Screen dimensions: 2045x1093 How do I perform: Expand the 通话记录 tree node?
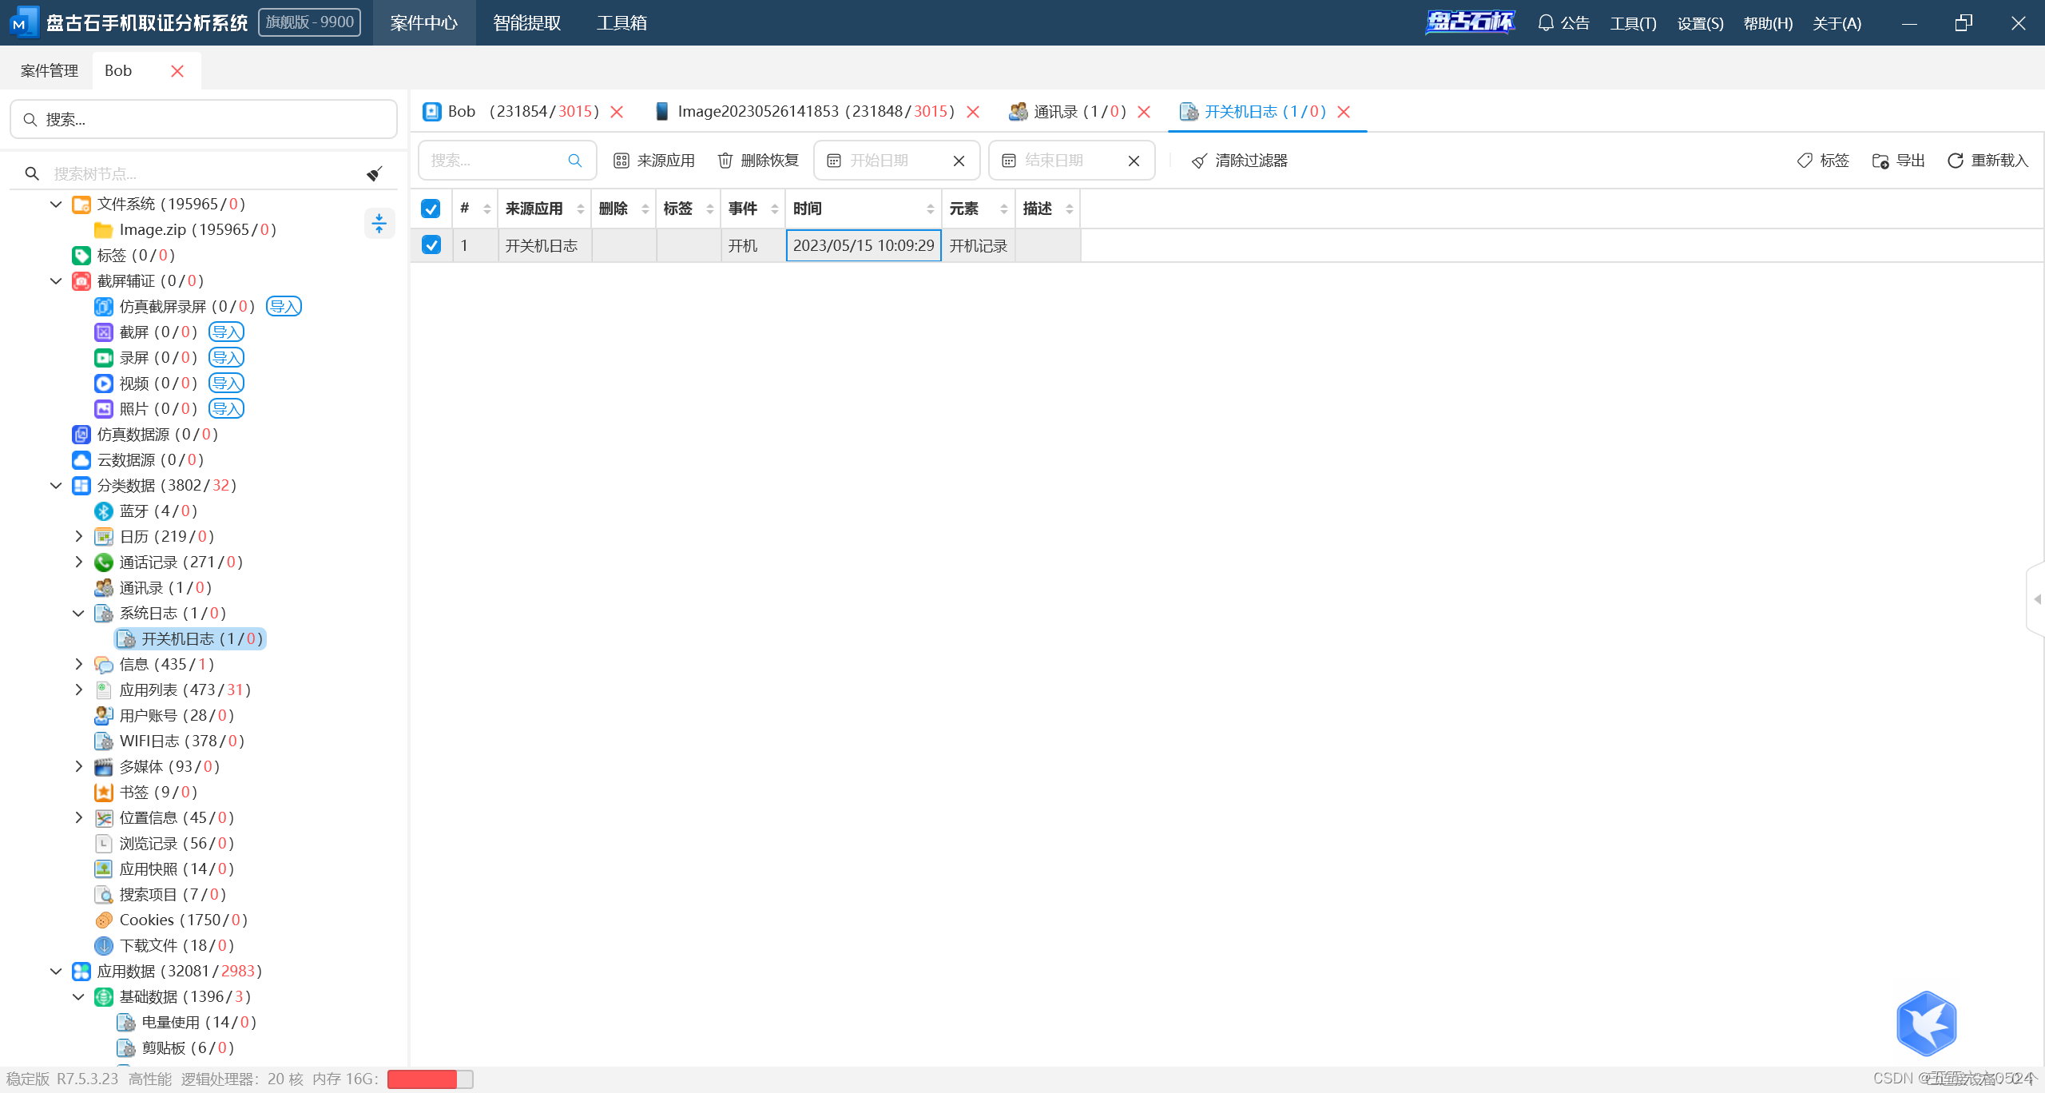click(78, 562)
